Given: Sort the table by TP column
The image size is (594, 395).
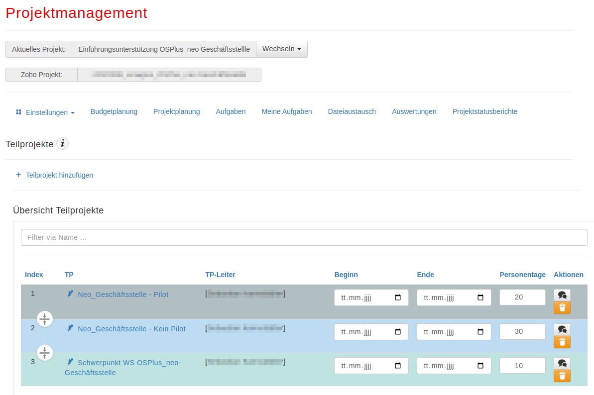Looking at the screenshot, I should (69, 275).
